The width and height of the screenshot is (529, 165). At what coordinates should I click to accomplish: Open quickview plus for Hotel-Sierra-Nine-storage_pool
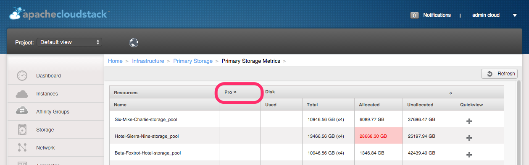tap(469, 138)
